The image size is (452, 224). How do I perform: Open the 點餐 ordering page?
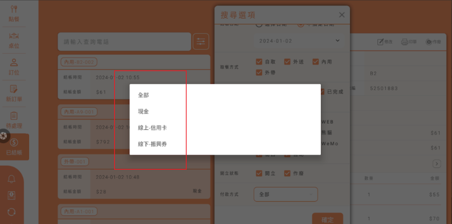click(x=14, y=14)
